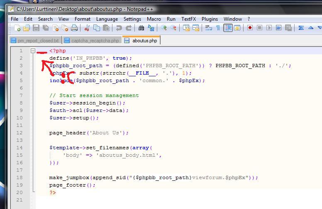Toggle the indent guide button
322x209 pixels.
(227, 28)
